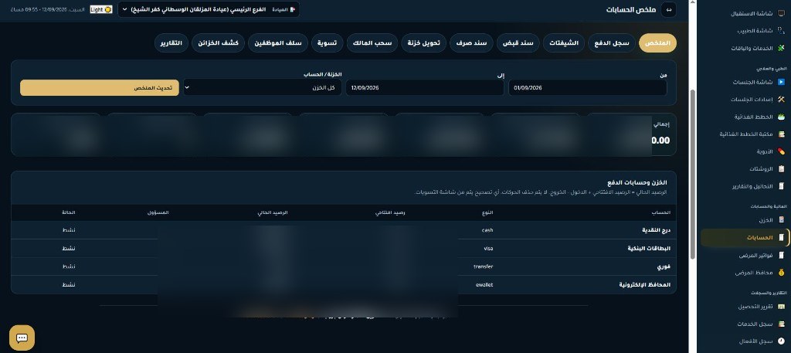This screenshot has height=353, width=791.
Task: Click the فوري account row
Action: pyautogui.click(x=344, y=266)
